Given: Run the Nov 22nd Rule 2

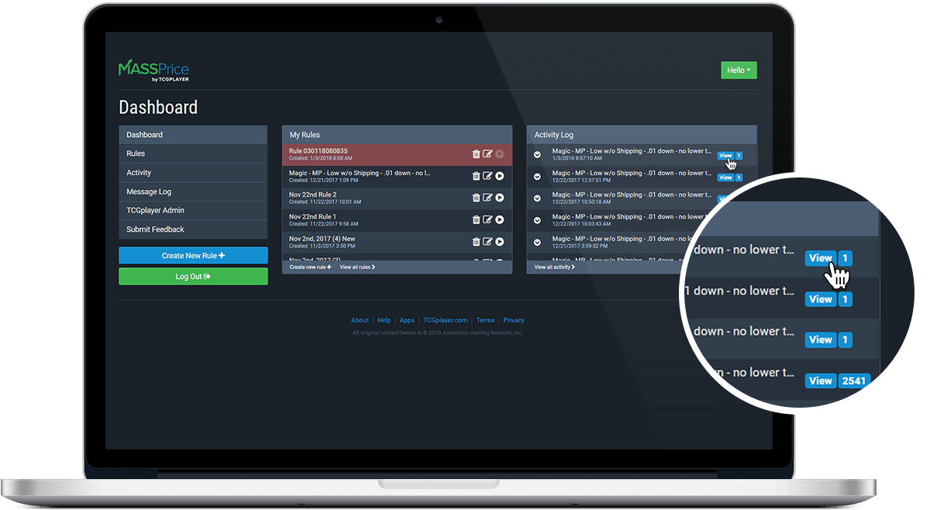Looking at the screenshot, I should [x=500, y=198].
